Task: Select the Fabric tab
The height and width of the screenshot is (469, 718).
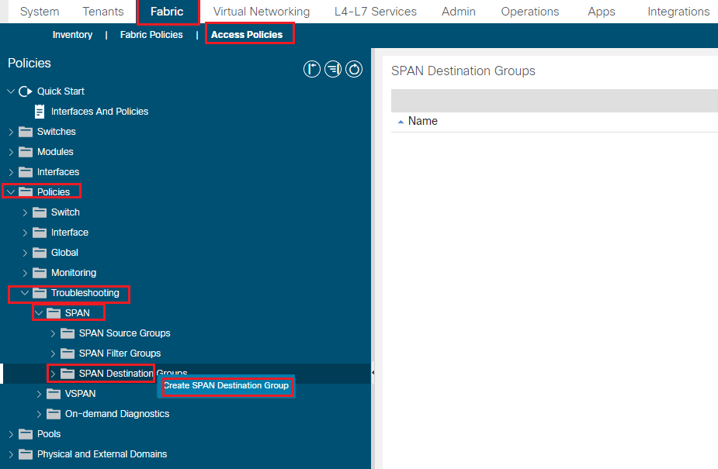Action: (167, 12)
